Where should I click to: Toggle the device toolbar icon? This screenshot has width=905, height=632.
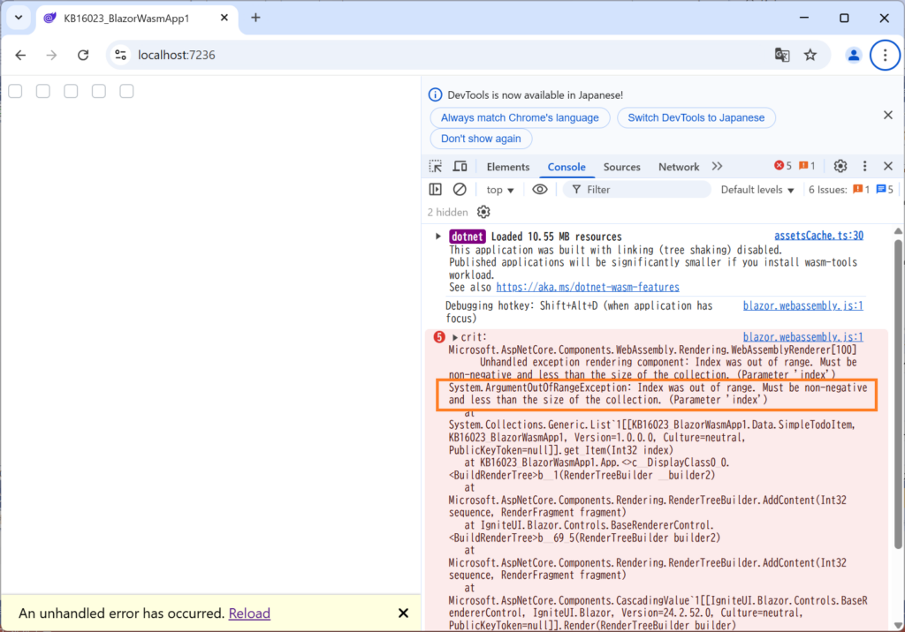coord(460,167)
